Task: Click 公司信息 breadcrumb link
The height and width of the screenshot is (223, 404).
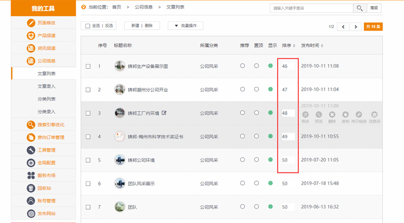Action: click(x=144, y=7)
